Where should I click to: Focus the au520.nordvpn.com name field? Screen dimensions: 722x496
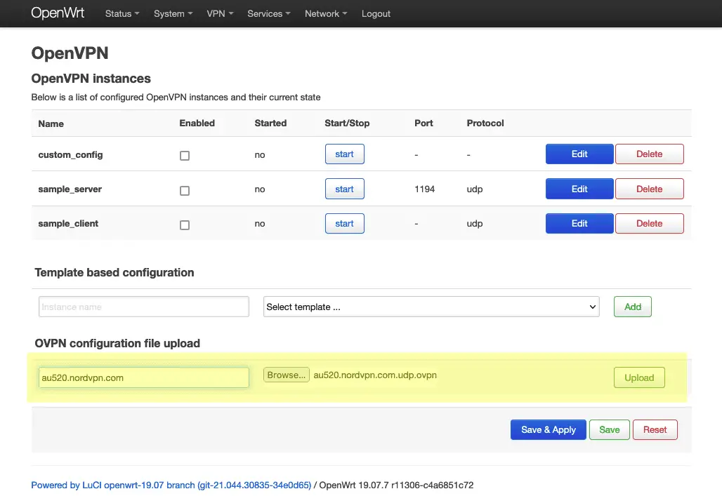tap(144, 377)
